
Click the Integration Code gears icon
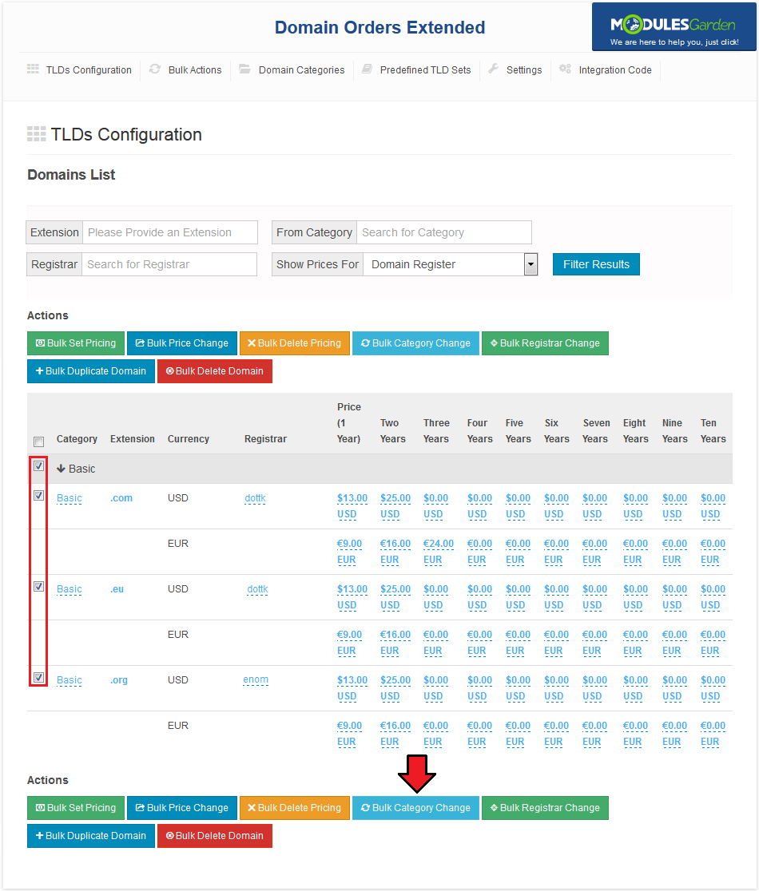click(565, 69)
